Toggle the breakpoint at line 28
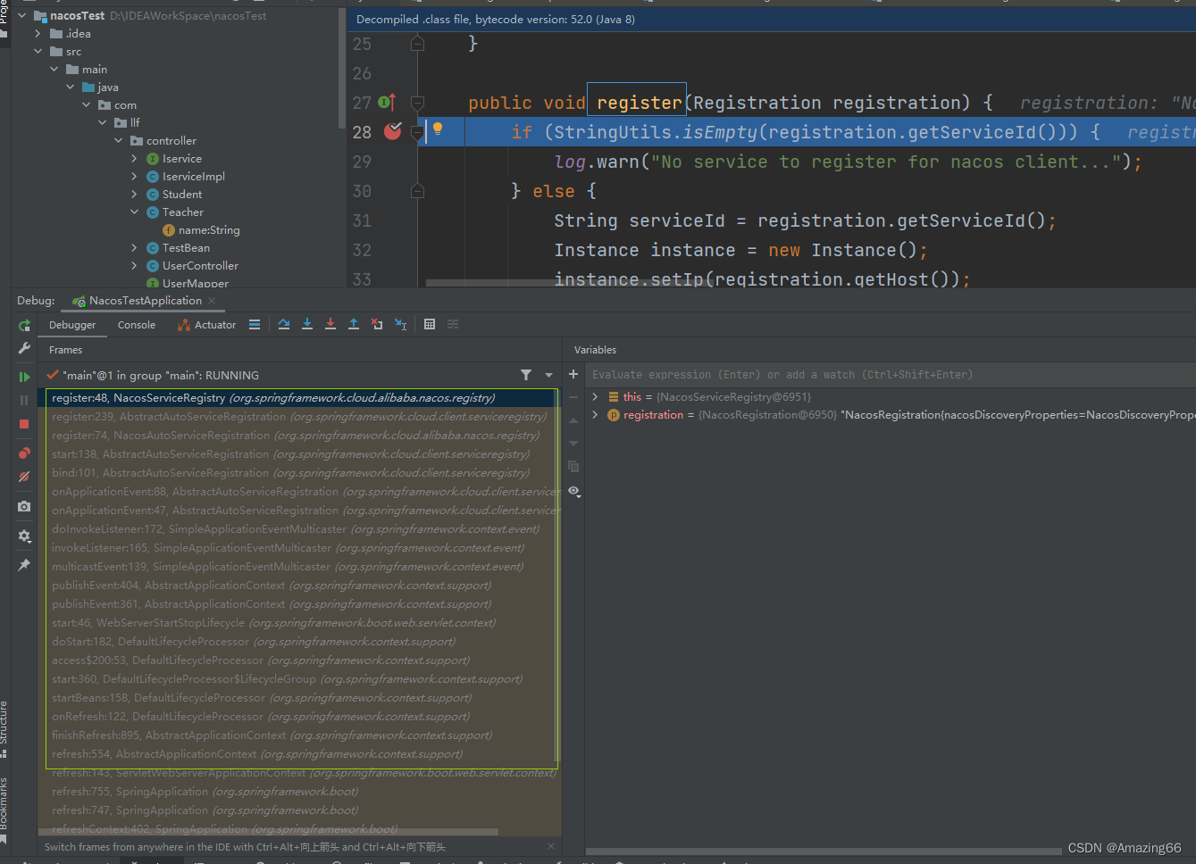Viewport: 1196px width, 864px height. pyautogui.click(x=392, y=131)
